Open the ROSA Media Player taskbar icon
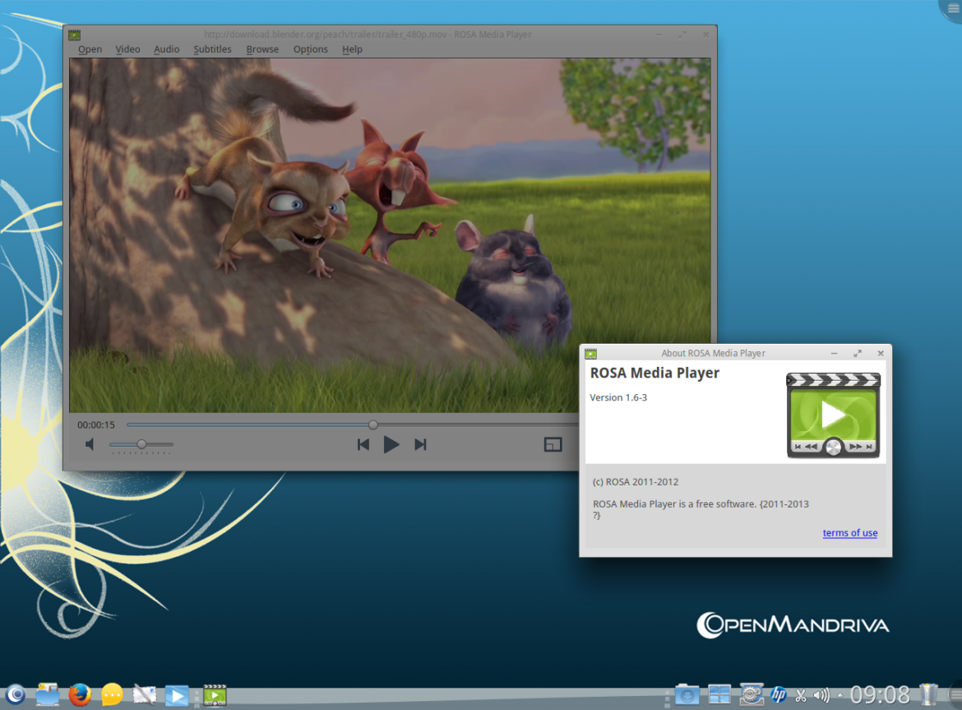Viewport: 962px width, 710px height. (215, 695)
